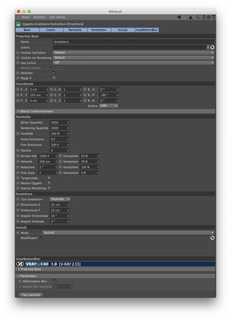231x319 pixels.
Task: Click keyframe dot beside P . X
Action: tap(18, 90)
